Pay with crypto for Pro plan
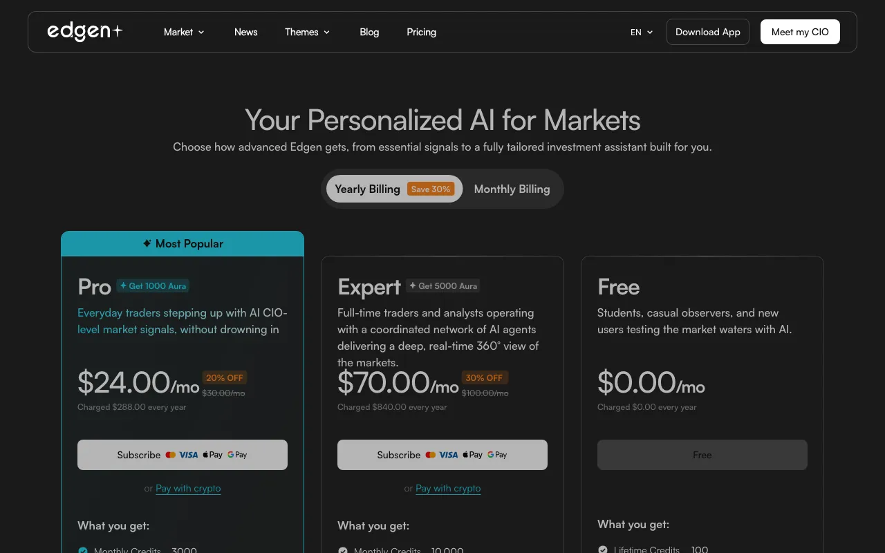The height and width of the screenshot is (553, 885). [x=188, y=488]
